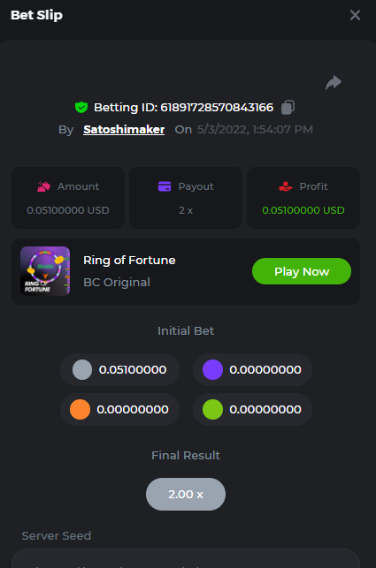Open the Satoshimaker profile link
376x568 pixels.
[x=124, y=130]
